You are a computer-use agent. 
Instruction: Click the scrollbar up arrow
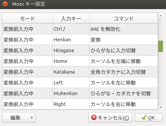point(161,15)
